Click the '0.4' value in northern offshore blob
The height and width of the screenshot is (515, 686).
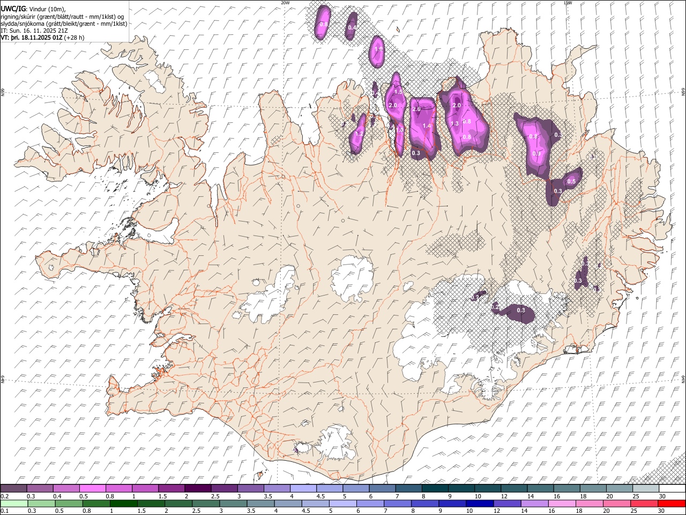[x=352, y=27]
